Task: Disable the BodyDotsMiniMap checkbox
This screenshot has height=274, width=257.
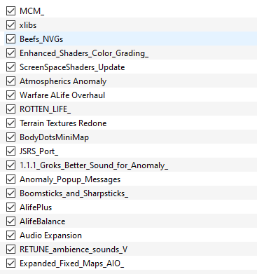Action: click(x=11, y=137)
